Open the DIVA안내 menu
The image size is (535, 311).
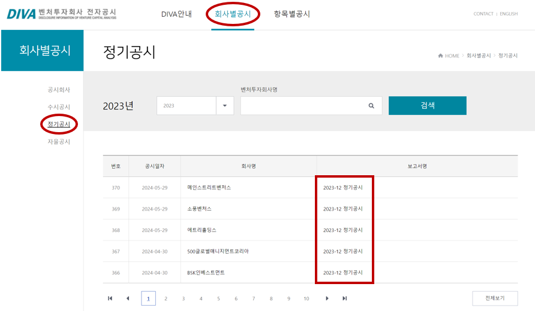click(176, 14)
